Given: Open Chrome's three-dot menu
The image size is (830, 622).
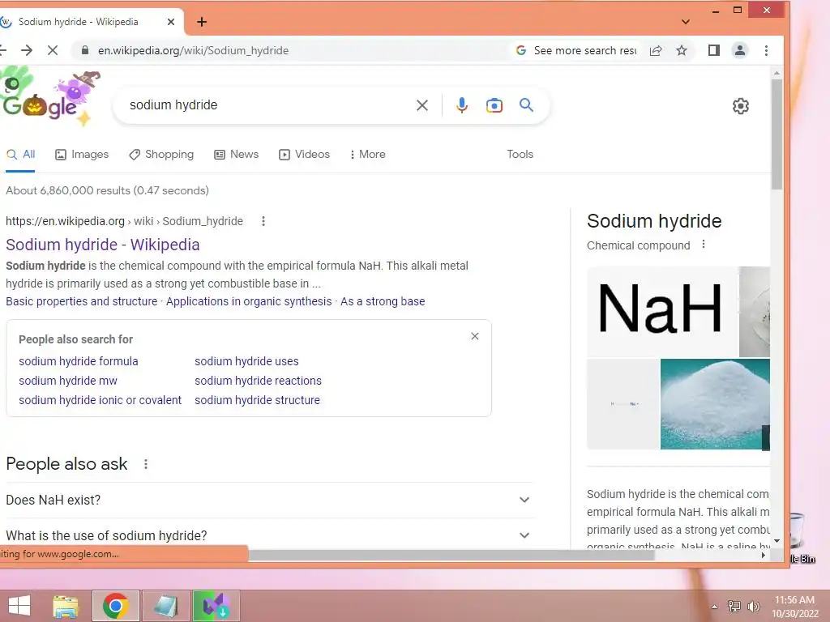Looking at the screenshot, I should click(766, 50).
